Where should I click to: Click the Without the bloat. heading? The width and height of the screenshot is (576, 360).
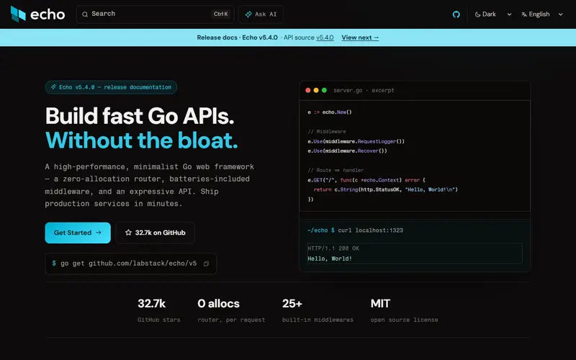(x=141, y=140)
